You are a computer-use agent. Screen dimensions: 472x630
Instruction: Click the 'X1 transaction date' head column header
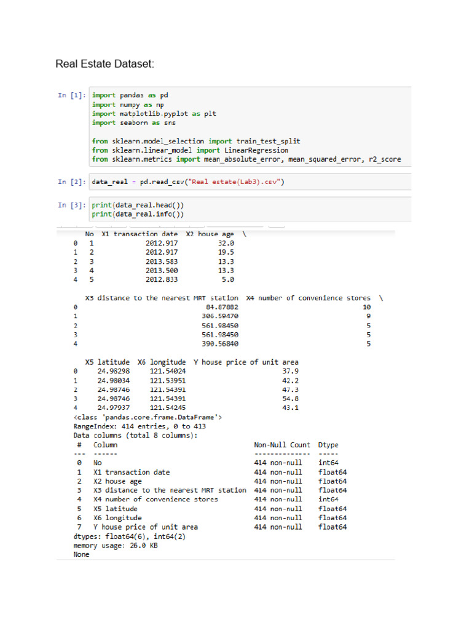click(140, 234)
